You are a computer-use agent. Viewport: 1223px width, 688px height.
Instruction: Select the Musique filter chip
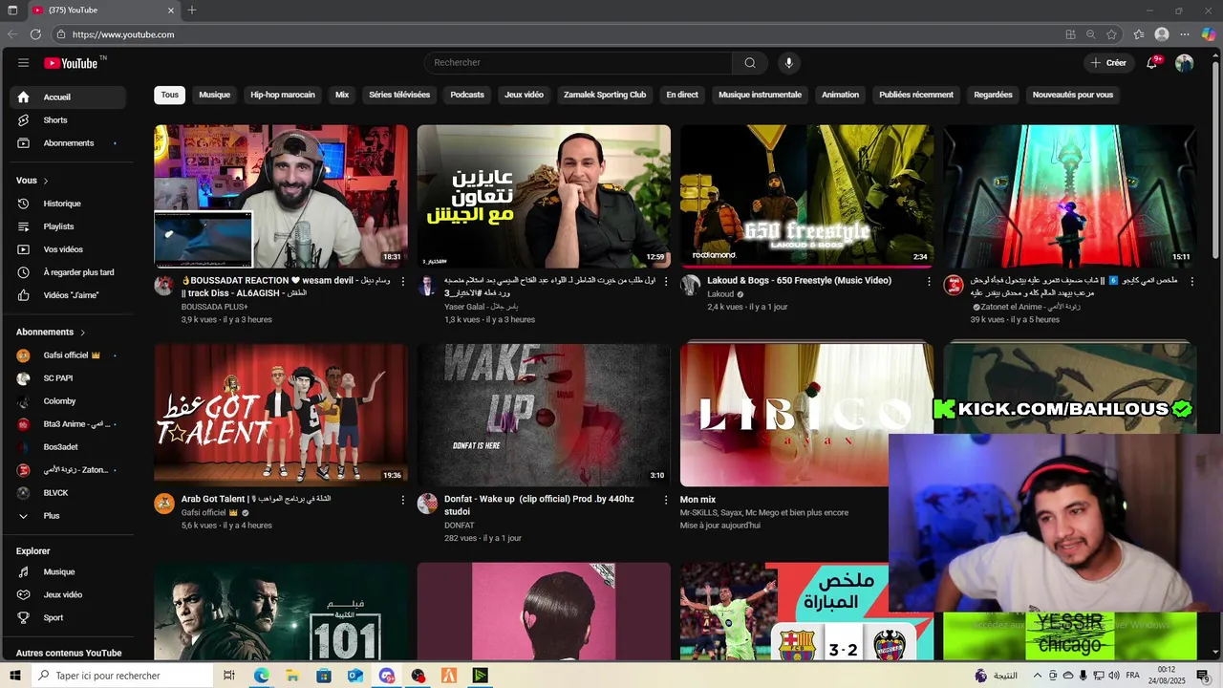tap(214, 96)
